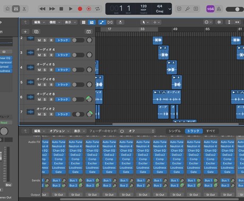Solo the オーディオ 2 track
This screenshot has width=244, height=201.
(45, 114)
